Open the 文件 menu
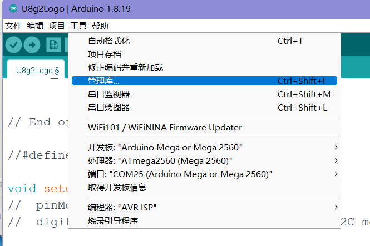 [13, 26]
